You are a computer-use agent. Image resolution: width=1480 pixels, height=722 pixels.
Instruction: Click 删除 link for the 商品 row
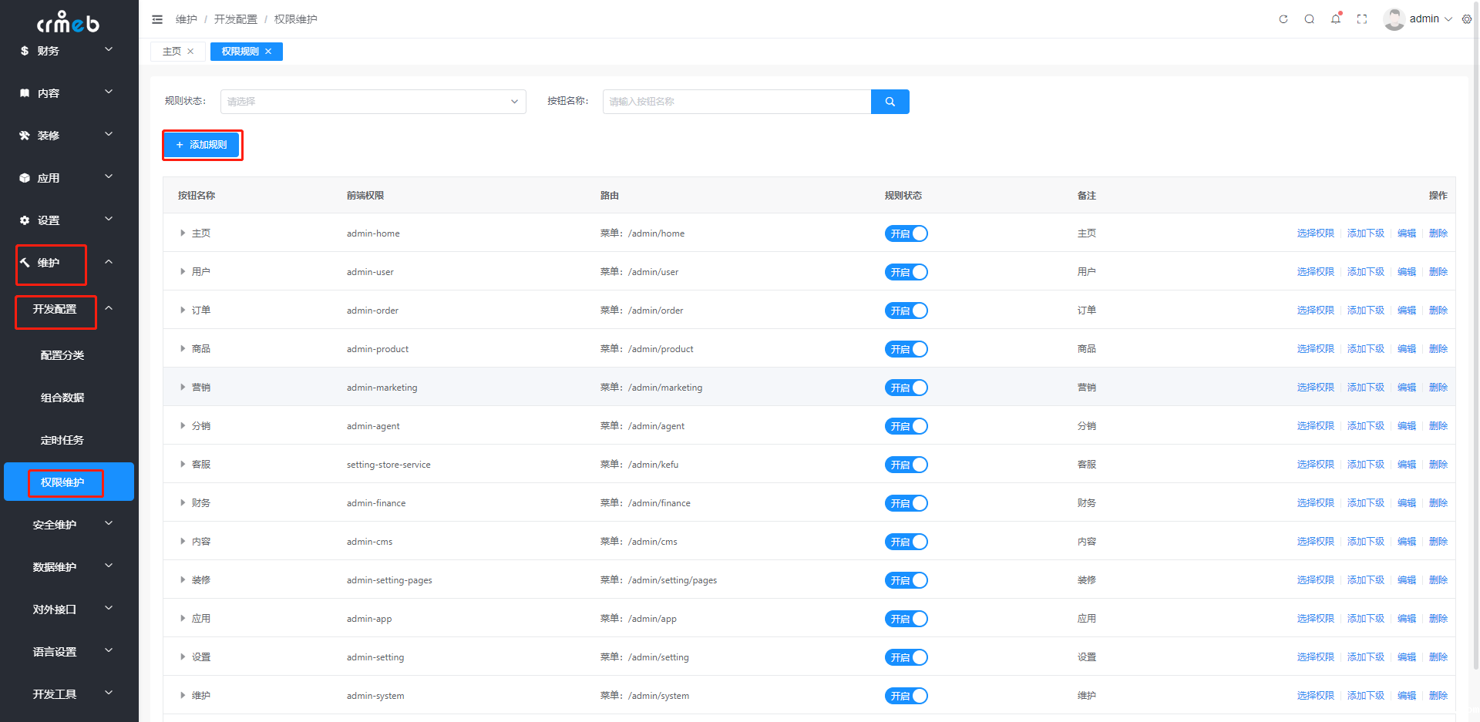[1438, 349]
